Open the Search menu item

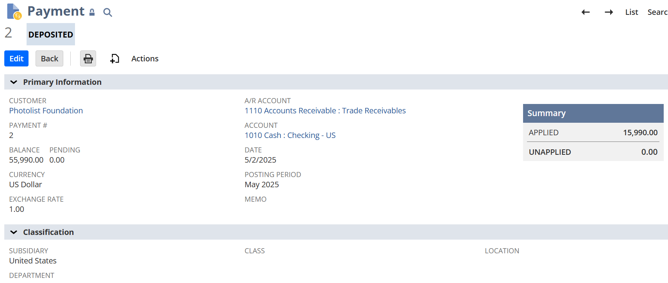click(x=657, y=12)
